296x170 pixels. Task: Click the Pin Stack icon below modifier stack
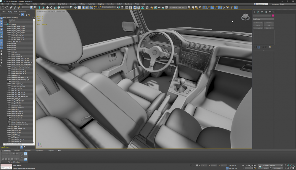point(255,47)
